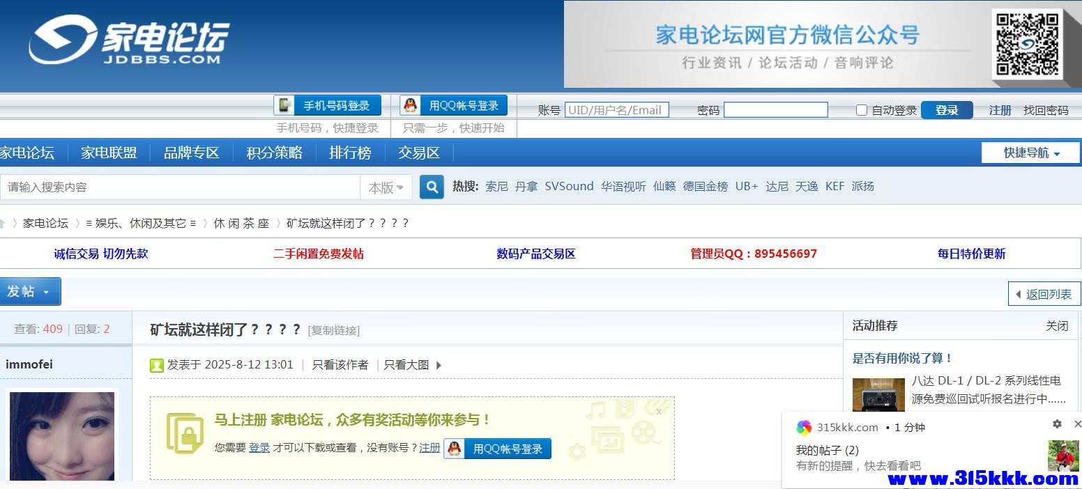Click the 找回密码 link

pos(1045,110)
